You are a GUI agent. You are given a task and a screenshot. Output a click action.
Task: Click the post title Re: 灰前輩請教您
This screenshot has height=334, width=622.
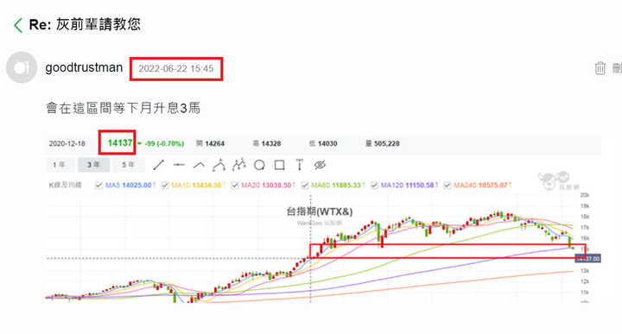85,24
